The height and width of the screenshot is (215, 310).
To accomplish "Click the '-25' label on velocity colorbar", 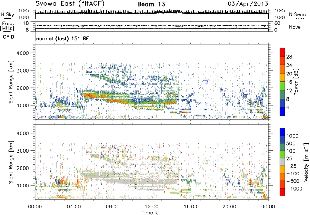I will 291,166.
